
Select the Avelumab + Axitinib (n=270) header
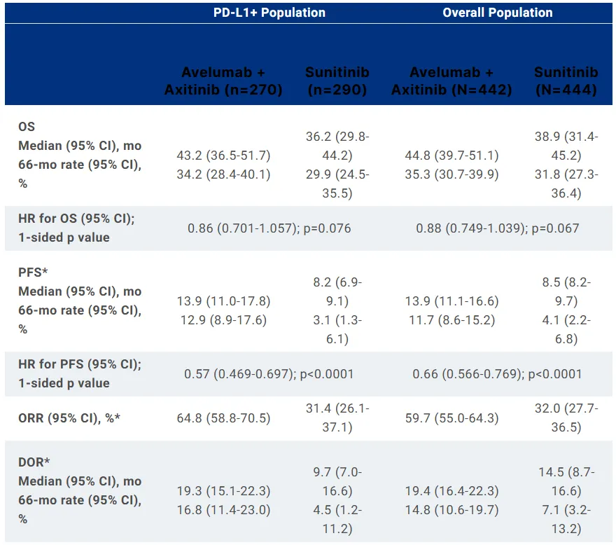tap(223, 81)
